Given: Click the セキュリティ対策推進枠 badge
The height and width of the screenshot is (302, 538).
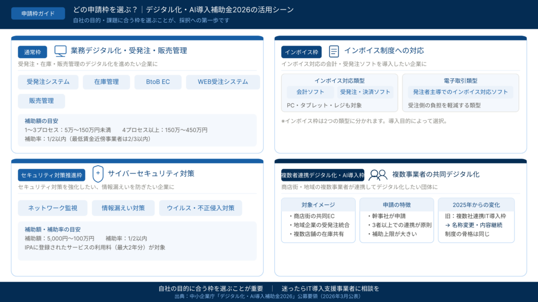Looking at the screenshot, I should (51, 175).
